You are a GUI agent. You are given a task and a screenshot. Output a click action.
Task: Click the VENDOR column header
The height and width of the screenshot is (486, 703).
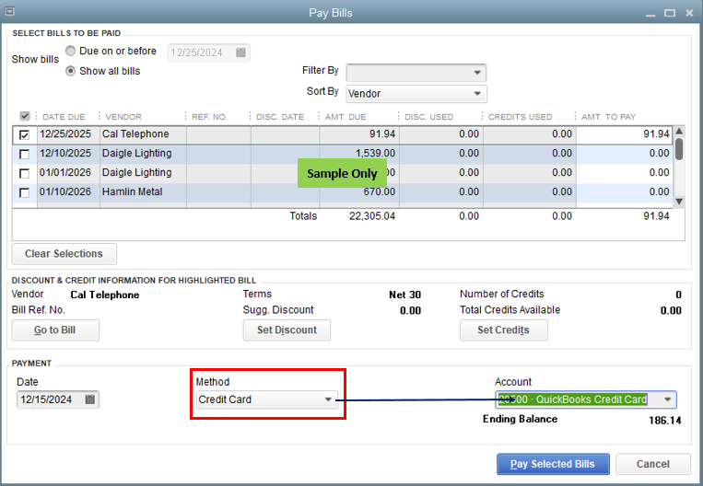point(123,117)
